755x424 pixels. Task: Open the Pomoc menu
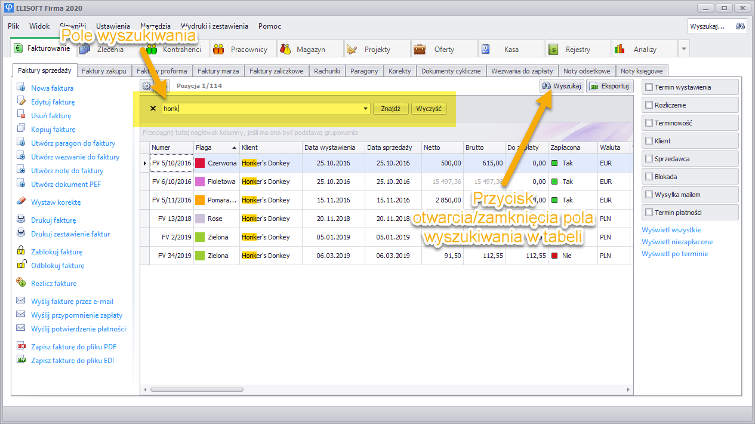pos(270,26)
